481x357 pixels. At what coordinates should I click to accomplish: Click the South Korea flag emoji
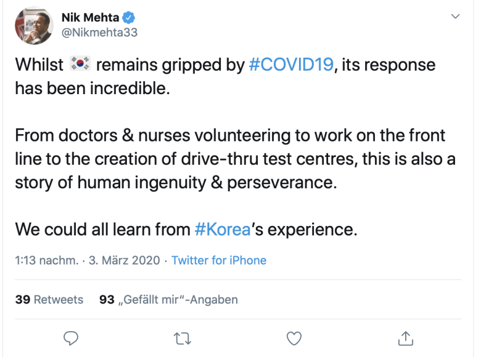[81, 64]
